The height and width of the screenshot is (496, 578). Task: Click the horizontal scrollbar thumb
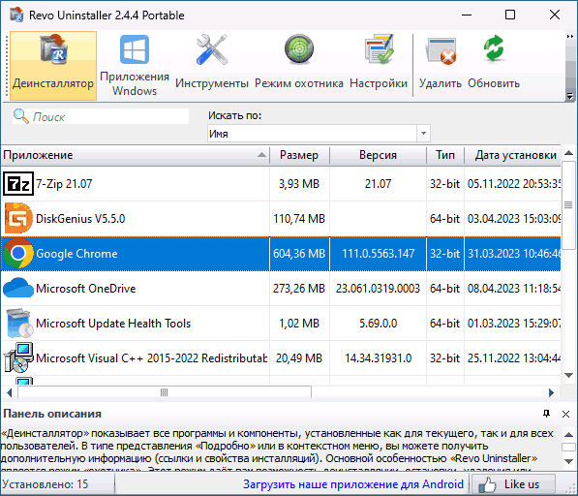tap(165, 392)
